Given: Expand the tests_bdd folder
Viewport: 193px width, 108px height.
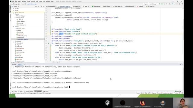Looking at the screenshot, I should [x=14, y=41].
